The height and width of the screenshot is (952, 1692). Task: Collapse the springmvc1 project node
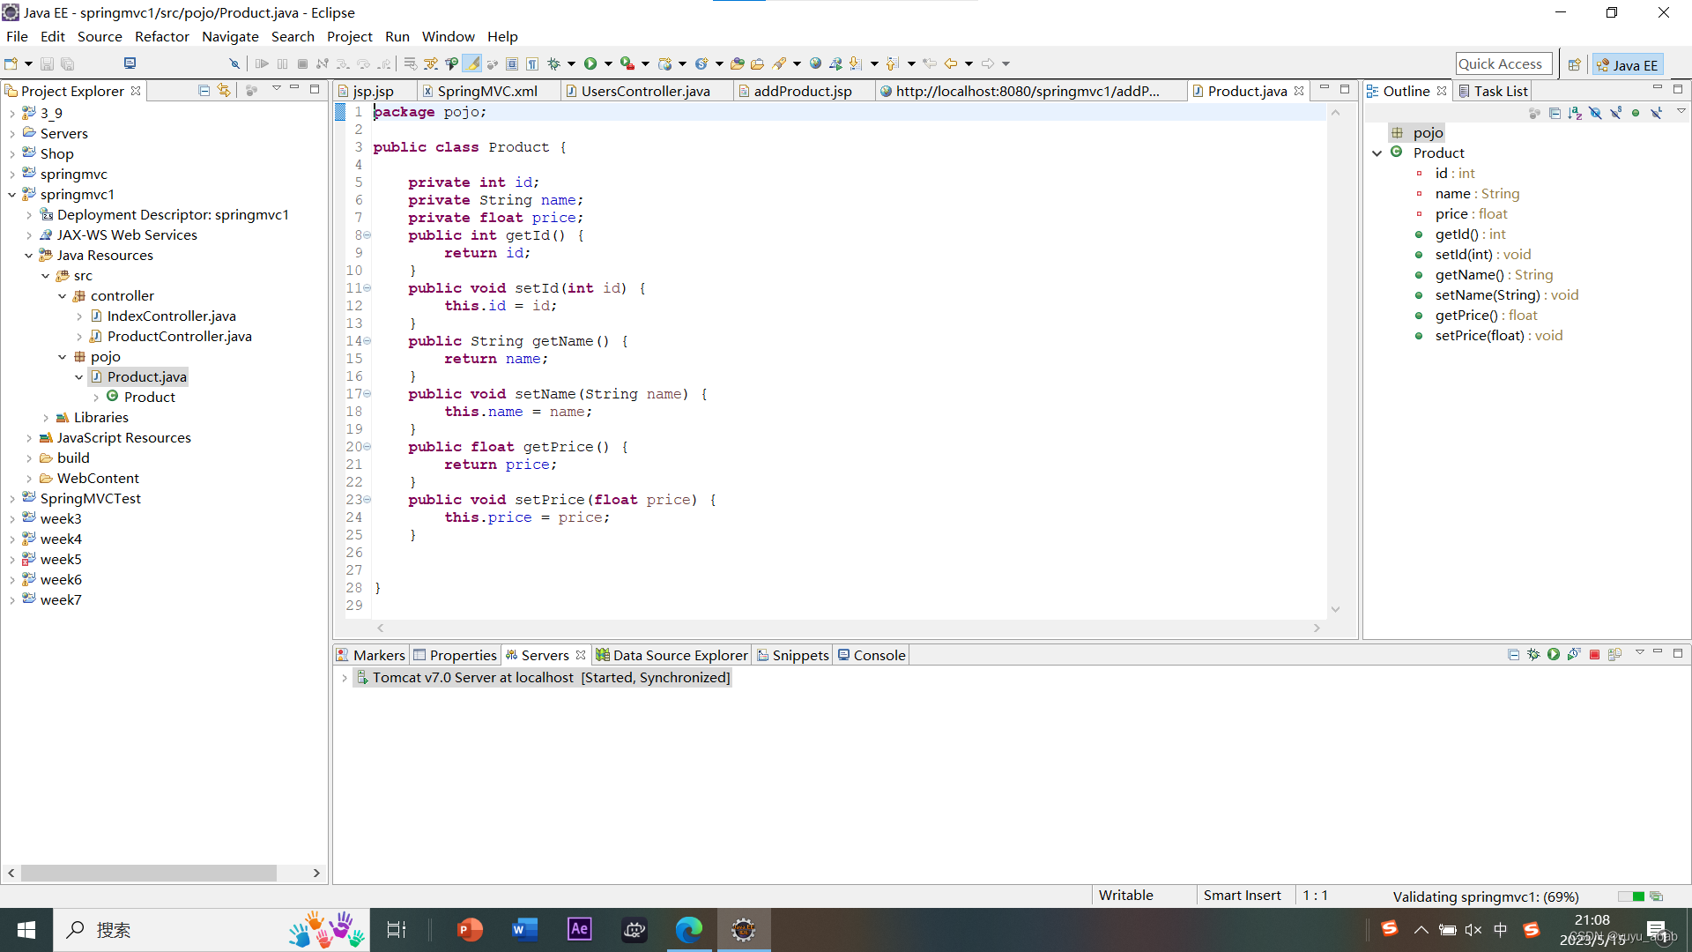(x=12, y=194)
